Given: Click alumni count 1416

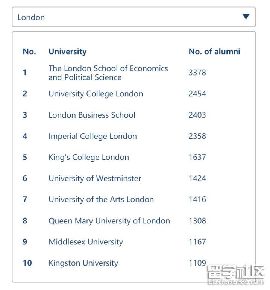Looking at the screenshot, I should 197,199.
